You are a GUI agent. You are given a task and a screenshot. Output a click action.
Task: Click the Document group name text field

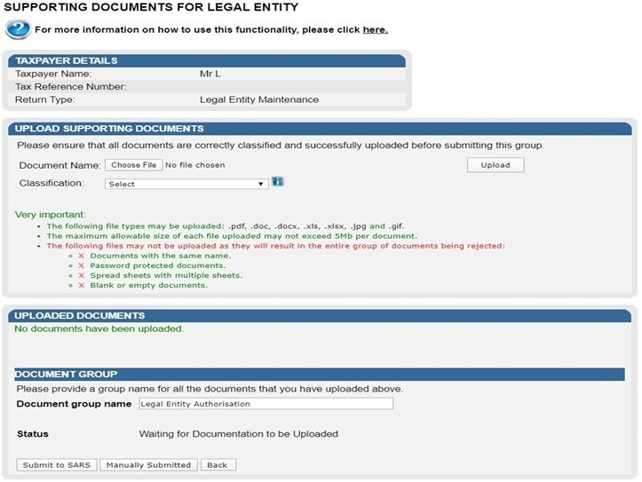coord(266,404)
